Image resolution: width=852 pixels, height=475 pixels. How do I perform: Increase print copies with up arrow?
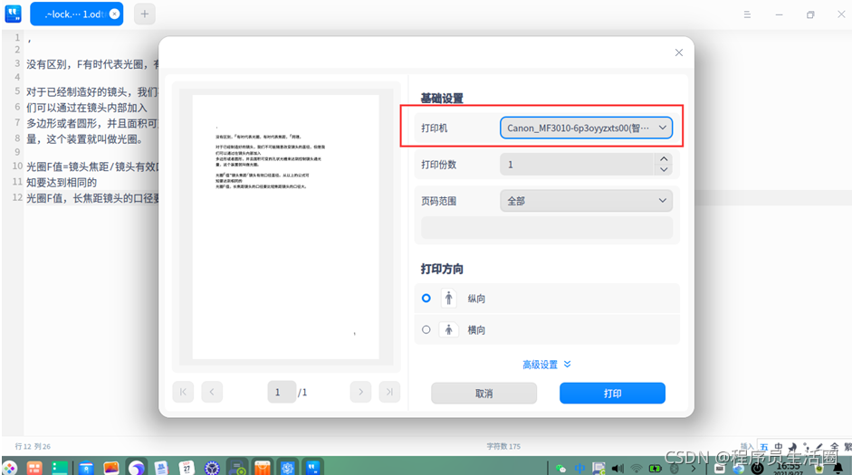(x=664, y=158)
